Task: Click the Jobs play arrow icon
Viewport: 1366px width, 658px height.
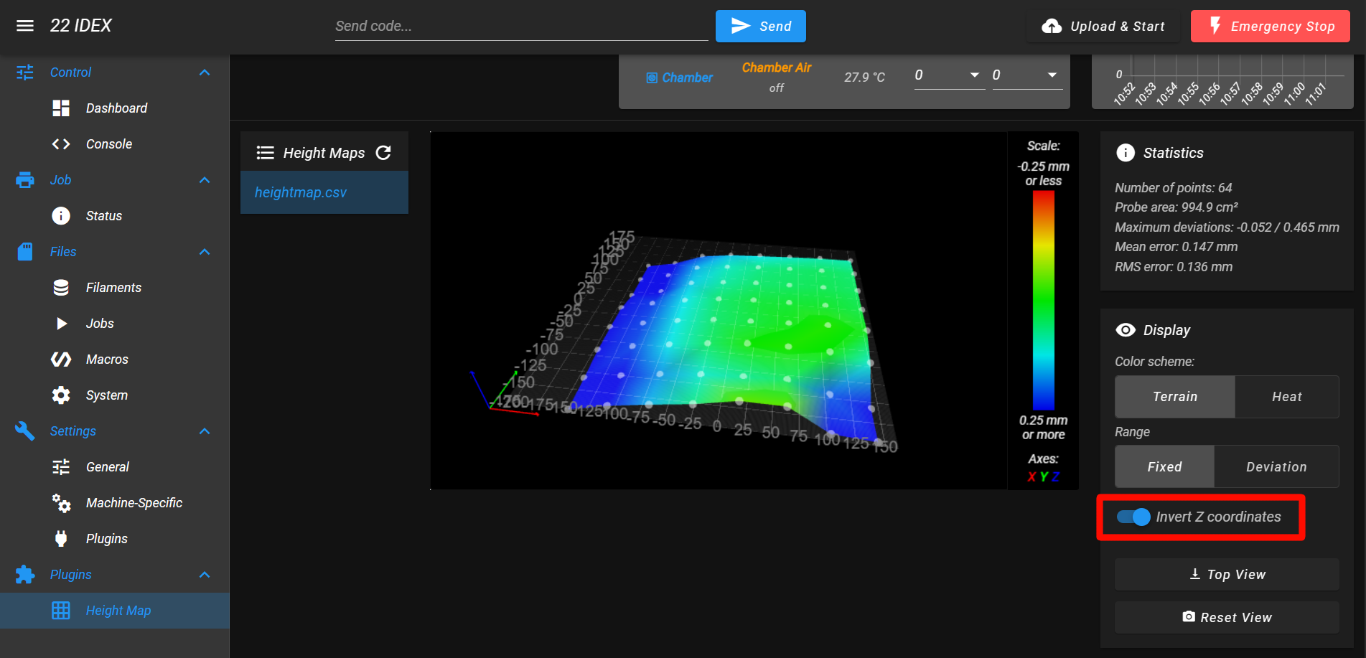Action: point(62,324)
